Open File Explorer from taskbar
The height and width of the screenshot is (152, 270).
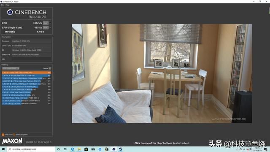point(79,149)
